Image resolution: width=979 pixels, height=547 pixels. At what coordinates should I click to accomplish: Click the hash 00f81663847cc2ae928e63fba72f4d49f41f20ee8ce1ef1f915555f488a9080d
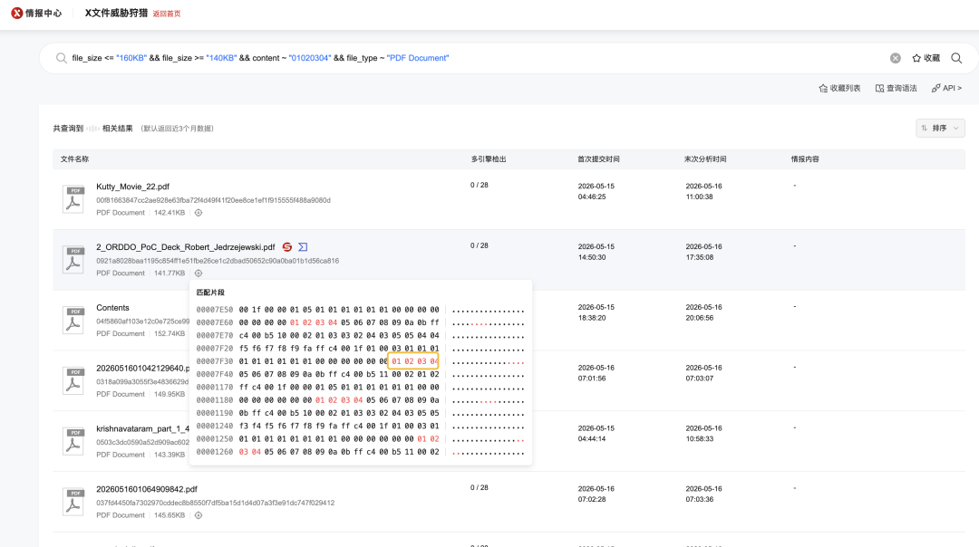214,200
